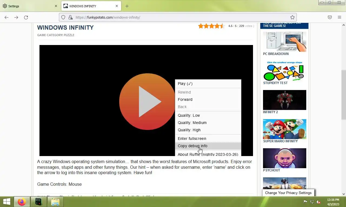Click the 'Game Controls: Mouse' text
346x207 pixels.
click(x=59, y=184)
